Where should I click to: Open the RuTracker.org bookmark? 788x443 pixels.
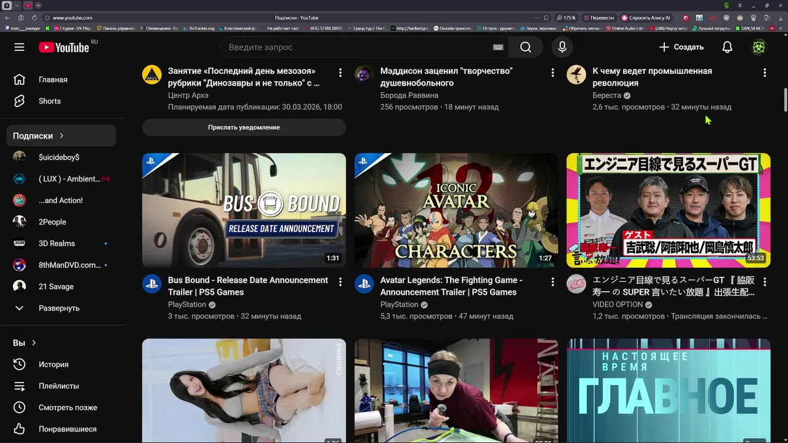tap(198, 28)
